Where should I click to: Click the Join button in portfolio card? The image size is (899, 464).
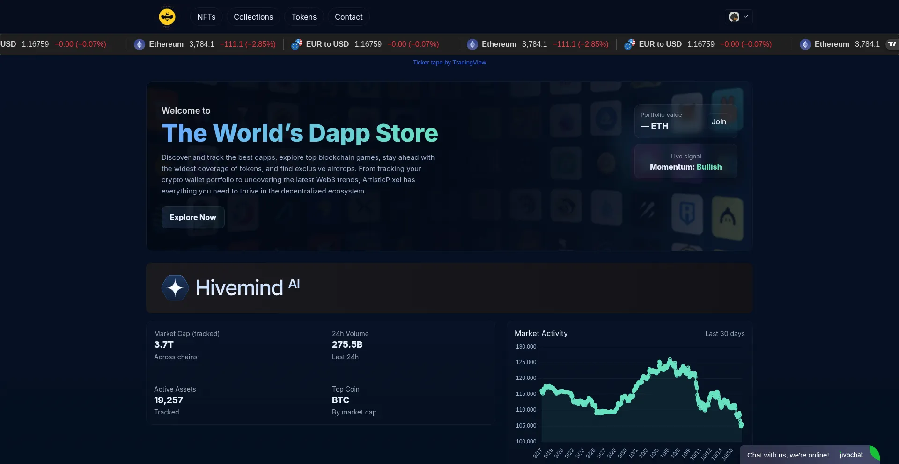[x=719, y=121]
